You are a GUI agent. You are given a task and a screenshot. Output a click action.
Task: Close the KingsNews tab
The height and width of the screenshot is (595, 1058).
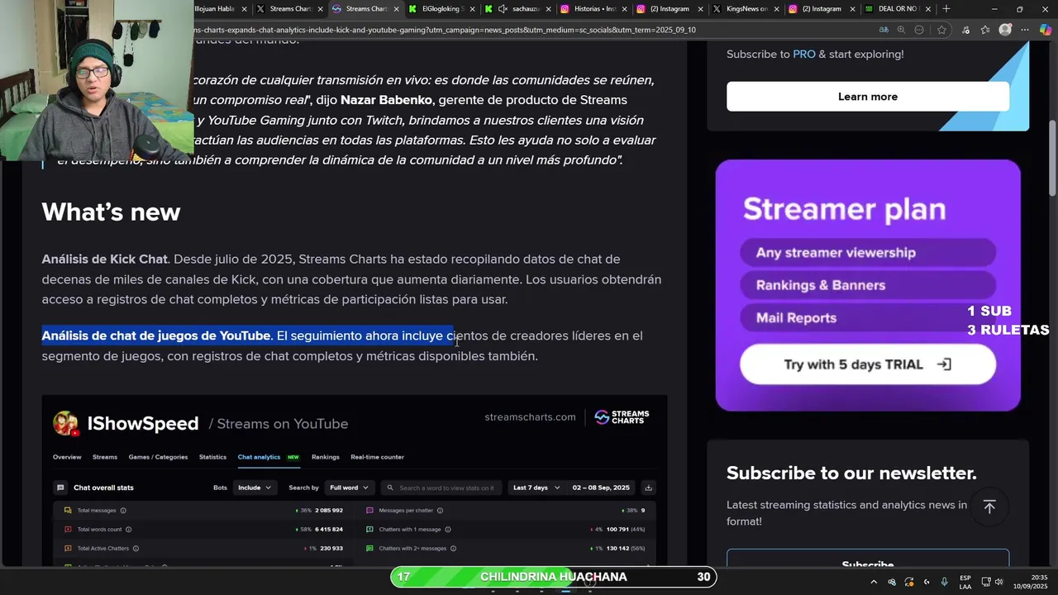click(x=777, y=9)
